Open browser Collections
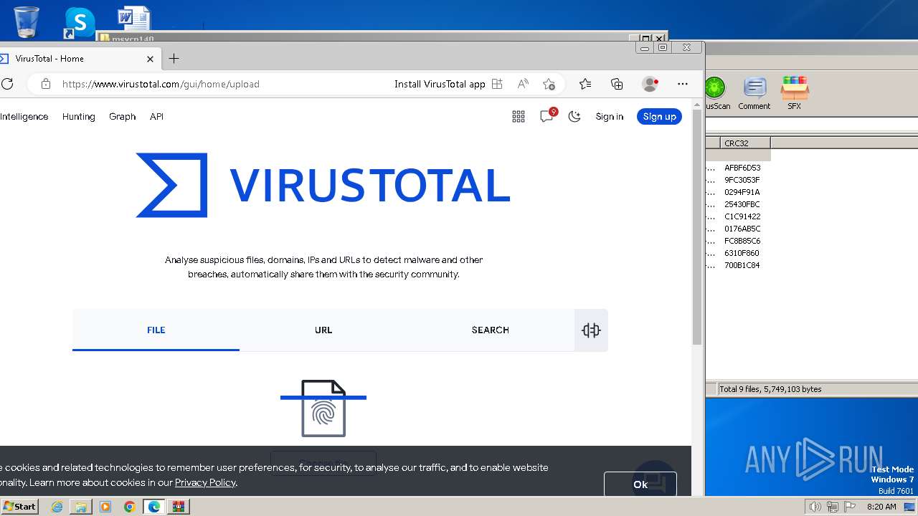The height and width of the screenshot is (516, 918). [x=617, y=84]
